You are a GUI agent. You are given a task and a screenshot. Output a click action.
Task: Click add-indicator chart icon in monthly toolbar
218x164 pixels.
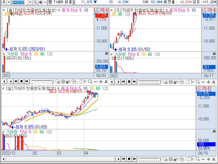click(x=68, y=82)
